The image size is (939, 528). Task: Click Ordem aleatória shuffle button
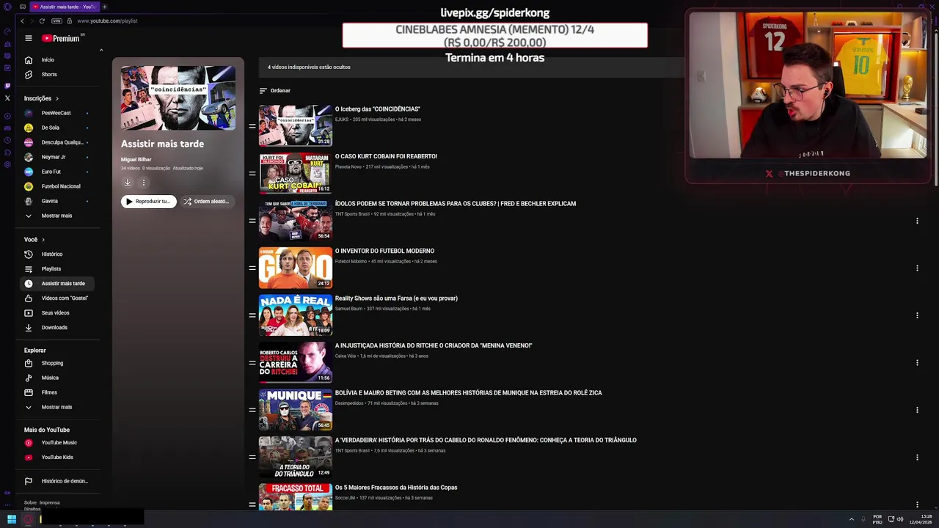(x=208, y=201)
